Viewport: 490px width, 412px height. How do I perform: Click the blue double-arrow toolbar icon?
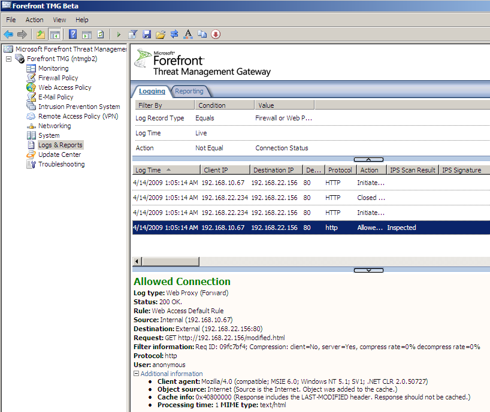coord(174,34)
